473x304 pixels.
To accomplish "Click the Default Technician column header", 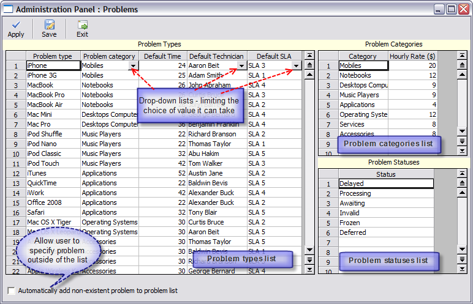I will [x=217, y=56].
